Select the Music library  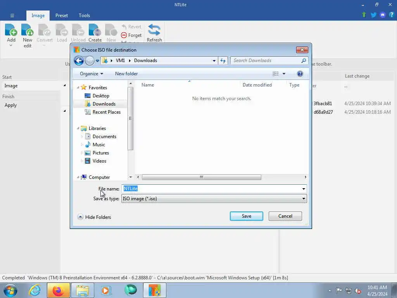pos(99,145)
